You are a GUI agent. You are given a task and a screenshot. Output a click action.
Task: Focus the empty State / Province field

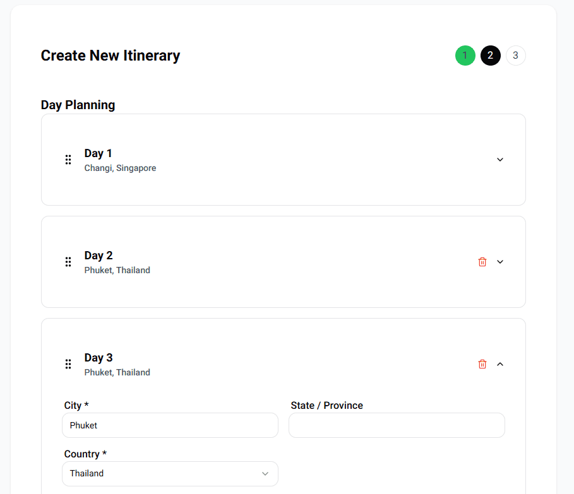[397, 425]
